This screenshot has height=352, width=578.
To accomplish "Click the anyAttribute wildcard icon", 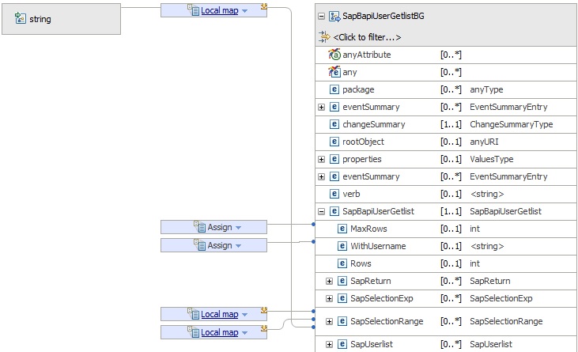I will point(334,55).
